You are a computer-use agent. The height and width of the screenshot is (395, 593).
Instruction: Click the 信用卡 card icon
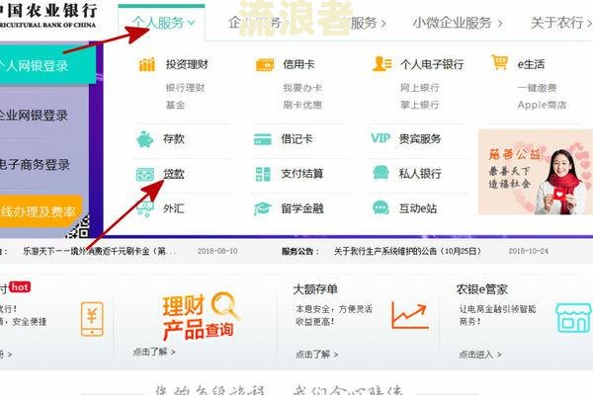click(x=265, y=64)
